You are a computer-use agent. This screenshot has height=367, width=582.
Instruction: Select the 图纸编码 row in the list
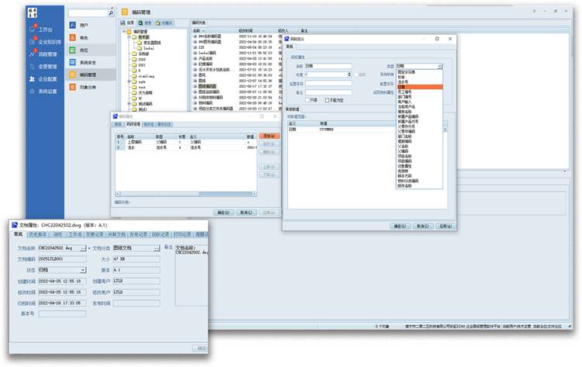click(207, 86)
